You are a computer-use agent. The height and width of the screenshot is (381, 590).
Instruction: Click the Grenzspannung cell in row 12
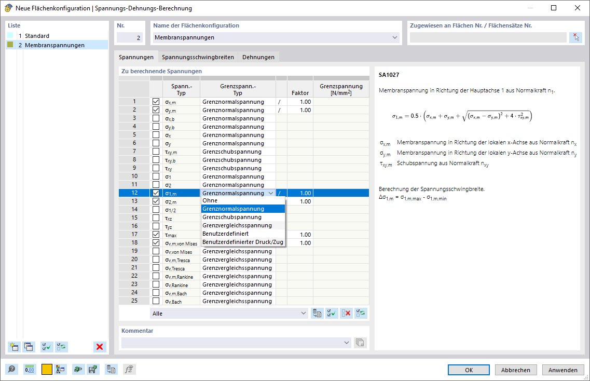click(x=341, y=193)
